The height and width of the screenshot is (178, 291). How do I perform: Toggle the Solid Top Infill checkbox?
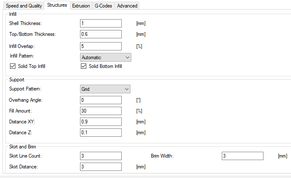(12, 66)
